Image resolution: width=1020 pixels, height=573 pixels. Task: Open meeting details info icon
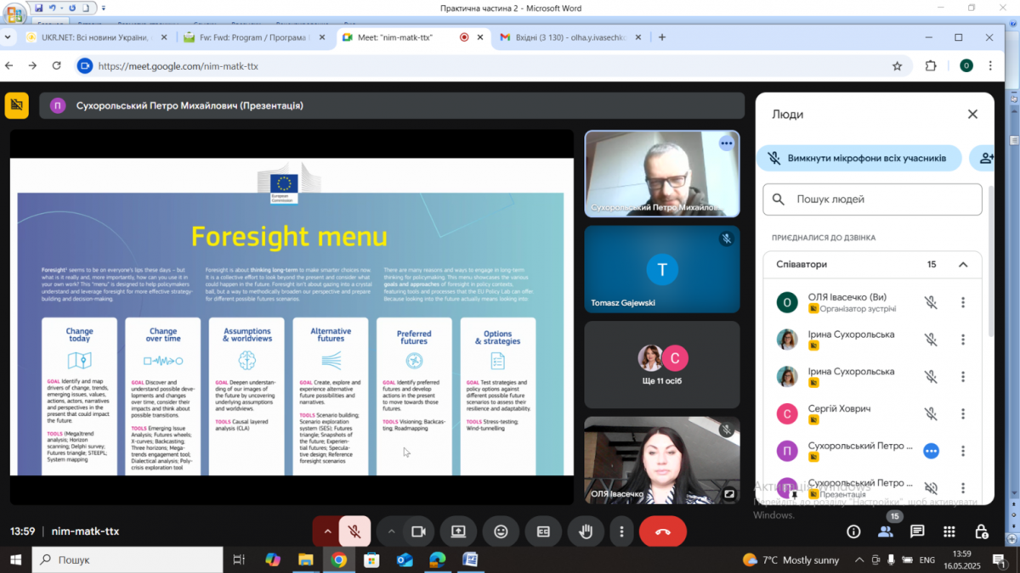pos(853,531)
